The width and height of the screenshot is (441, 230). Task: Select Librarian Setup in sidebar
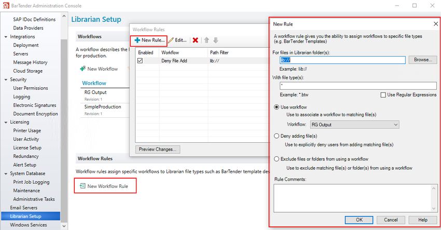(31, 216)
